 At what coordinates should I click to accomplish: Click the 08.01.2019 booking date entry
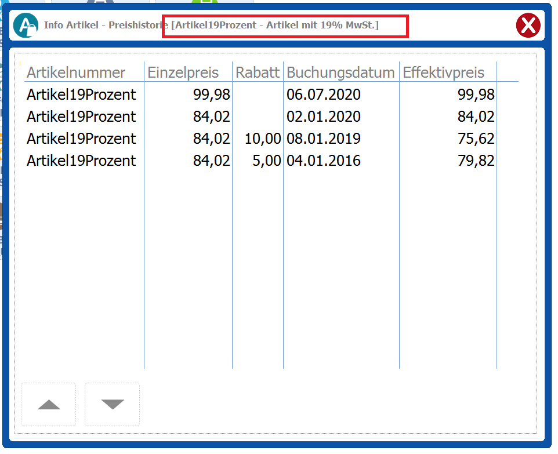tap(324, 139)
